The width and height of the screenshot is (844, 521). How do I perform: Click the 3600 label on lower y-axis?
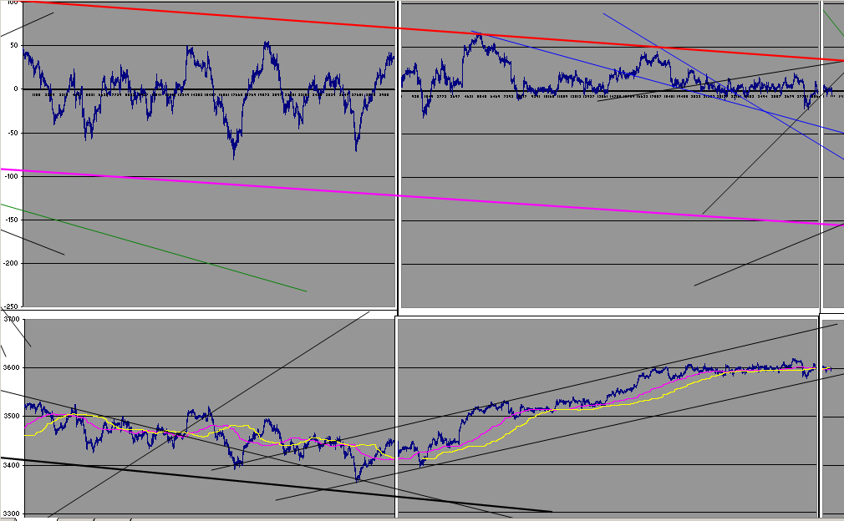pyautogui.click(x=12, y=367)
